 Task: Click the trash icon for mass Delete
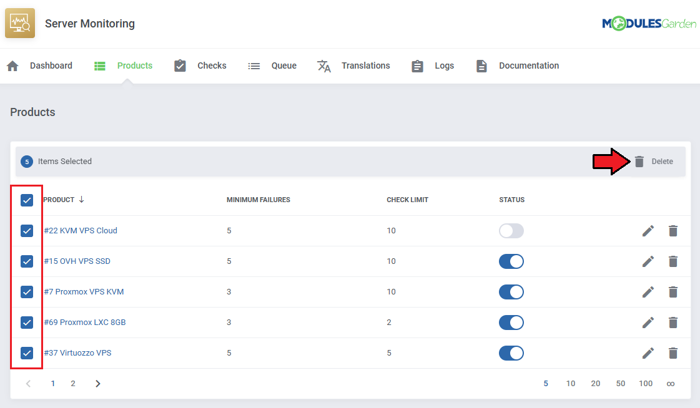point(639,162)
